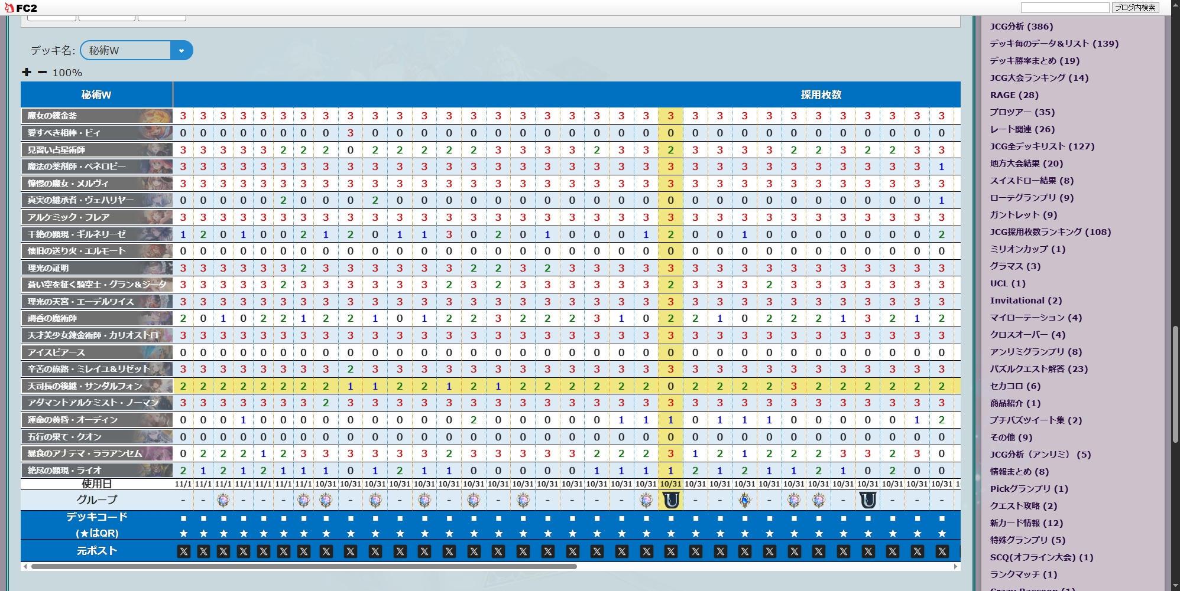Open the ミリオンカップ (1) category
The image size is (1180, 591).
click(1028, 249)
